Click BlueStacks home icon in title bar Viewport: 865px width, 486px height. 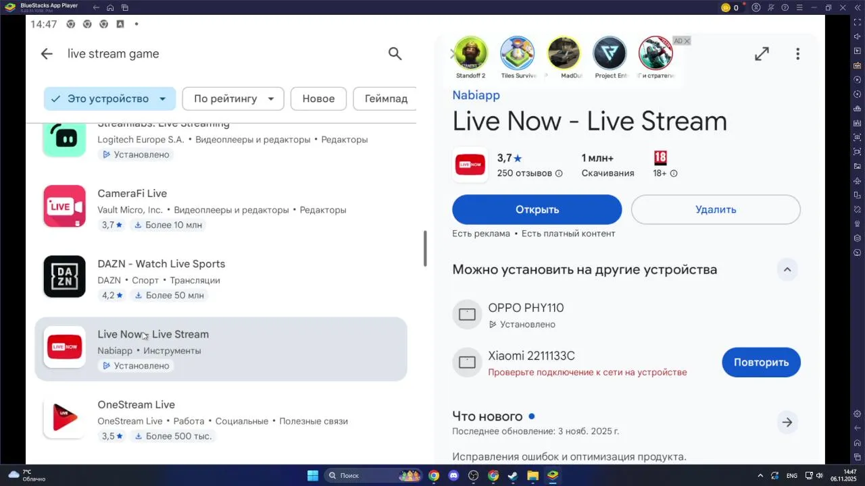coord(110,7)
